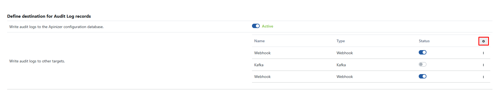This screenshot has width=501, height=100.
Task: Click the 'Define destination for Audit Log records' heading
Action: tap(49, 16)
